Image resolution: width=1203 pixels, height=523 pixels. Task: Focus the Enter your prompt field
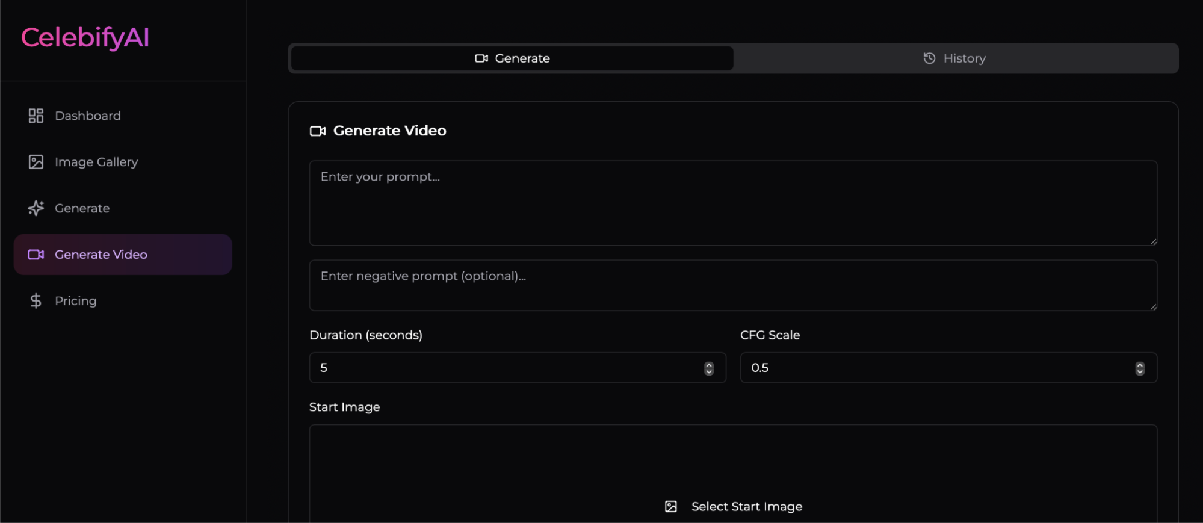733,203
